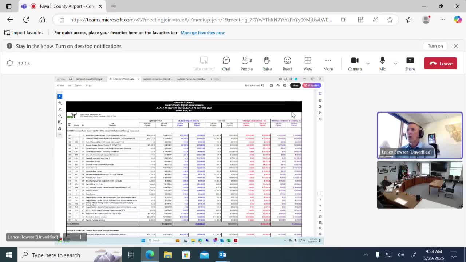
Task: Open browser Settings and more menu
Action: tap(443, 20)
